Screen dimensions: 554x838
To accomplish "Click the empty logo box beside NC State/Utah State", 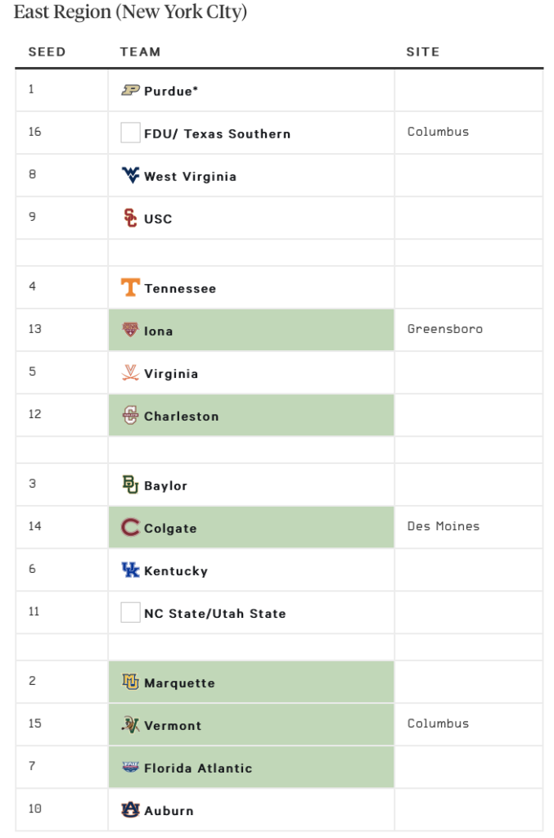I will [x=130, y=612].
